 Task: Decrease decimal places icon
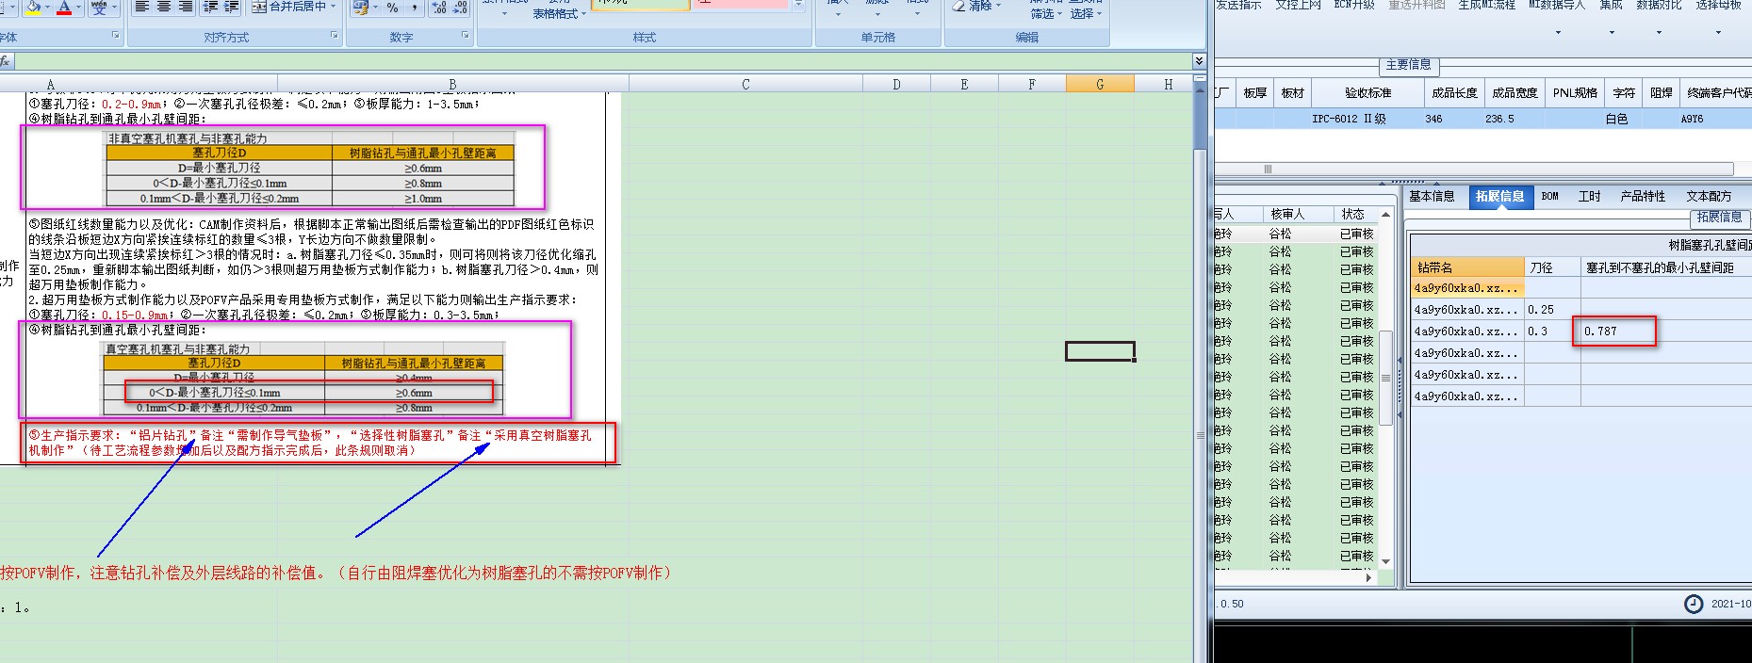coord(460,7)
